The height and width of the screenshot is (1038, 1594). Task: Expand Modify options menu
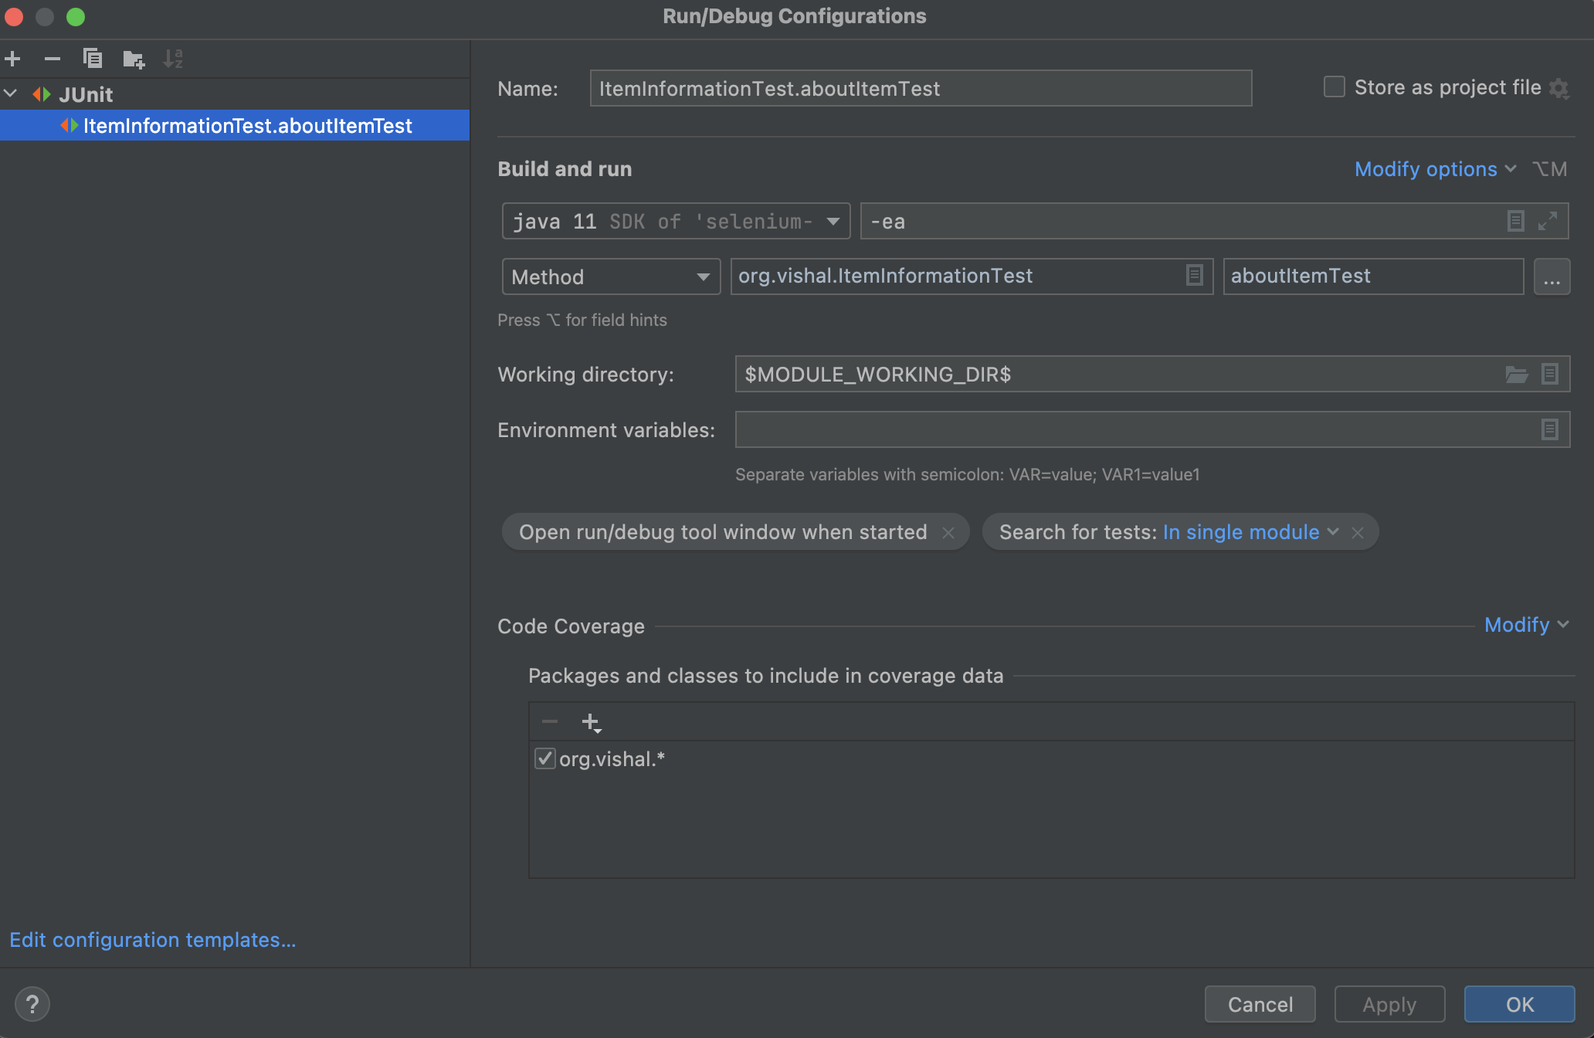click(1436, 169)
